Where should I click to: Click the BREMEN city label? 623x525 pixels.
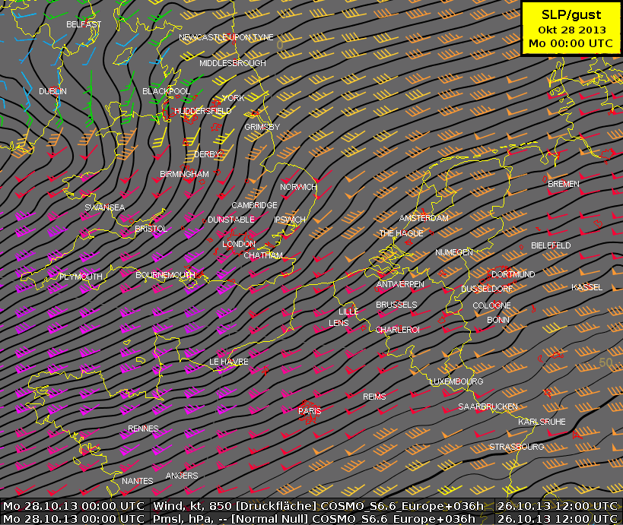pos(563,184)
